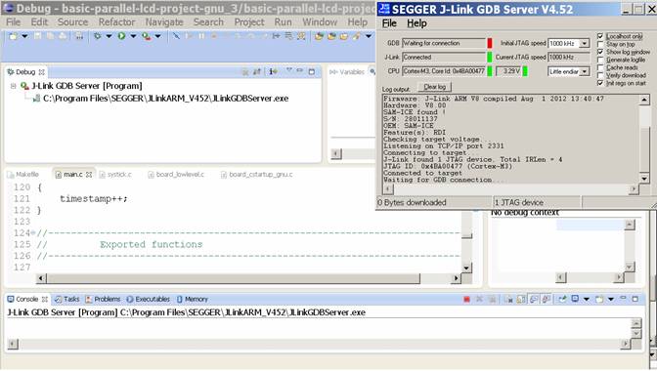Click the Drop to Frame toolbar icon
Image resolution: width=657 pixels, height=371 pixels.
(x=276, y=36)
